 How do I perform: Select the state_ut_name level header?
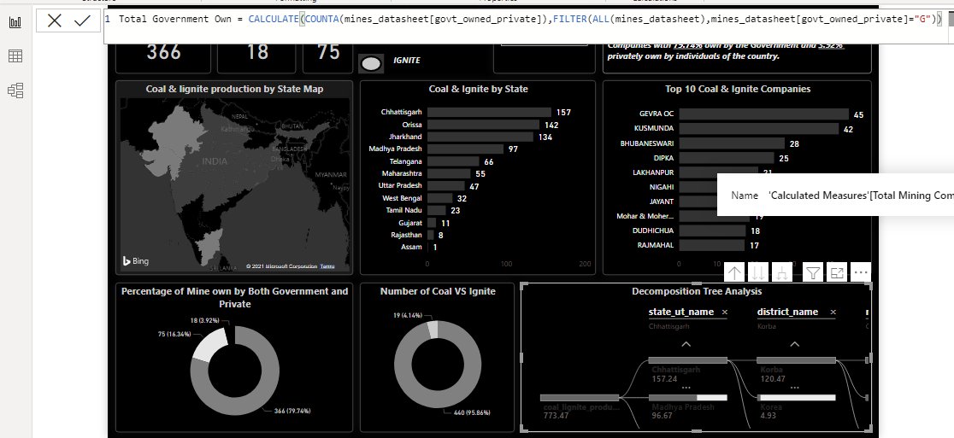click(680, 312)
